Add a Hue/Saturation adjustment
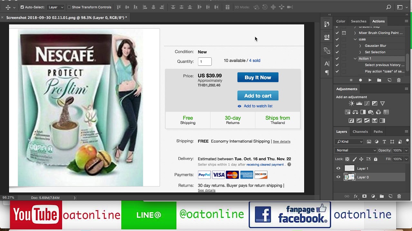The image size is (412, 231). click(348, 112)
